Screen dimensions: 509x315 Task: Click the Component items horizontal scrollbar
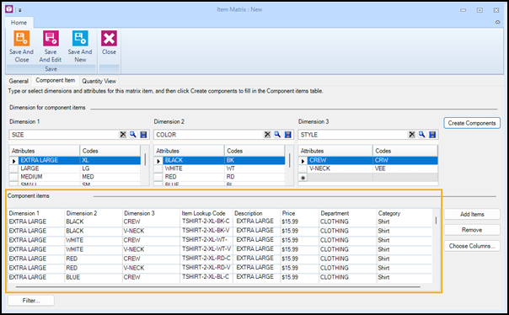point(217,286)
